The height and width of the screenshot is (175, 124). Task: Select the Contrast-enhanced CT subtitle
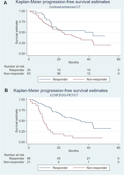click(x=65, y=7)
